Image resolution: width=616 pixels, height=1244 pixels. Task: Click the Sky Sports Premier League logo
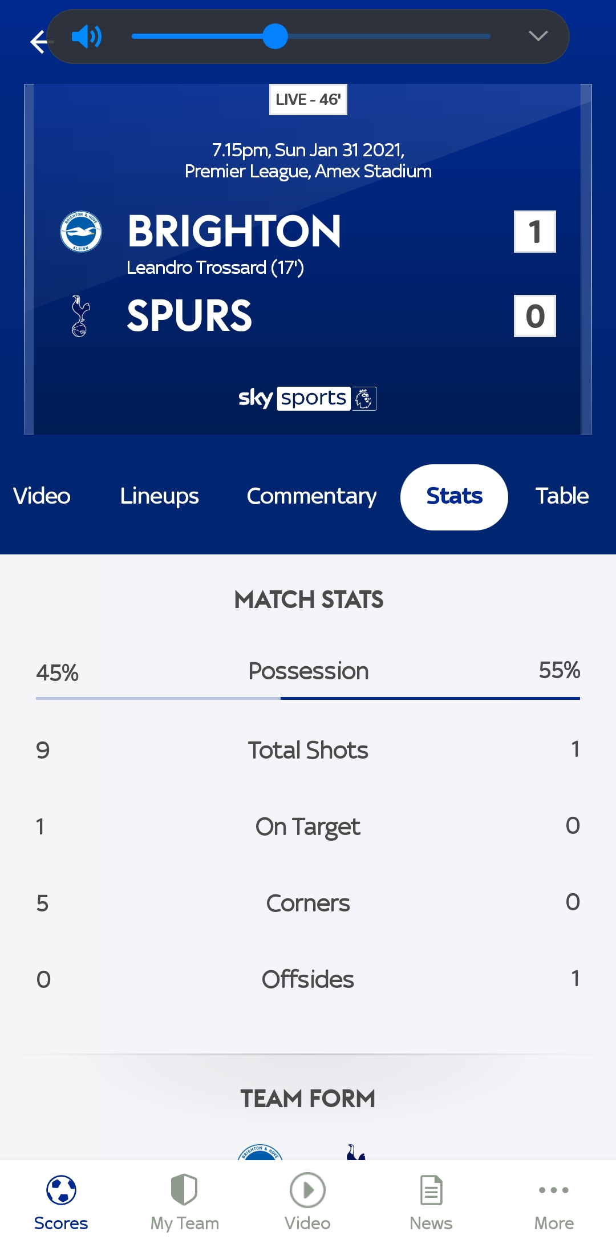pos(307,398)
